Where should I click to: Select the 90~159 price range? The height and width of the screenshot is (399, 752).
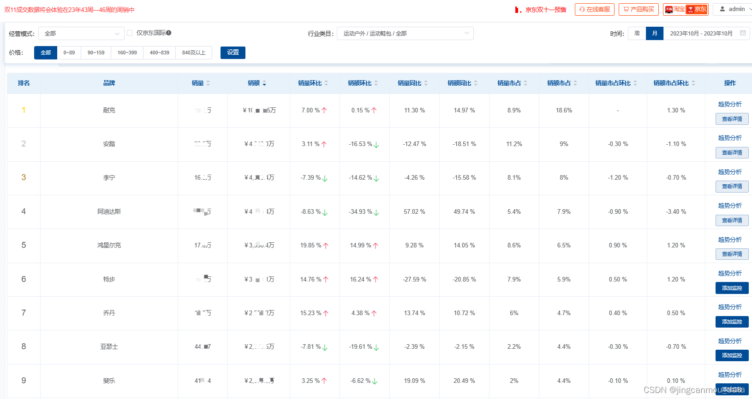click(x=96, y=53)
